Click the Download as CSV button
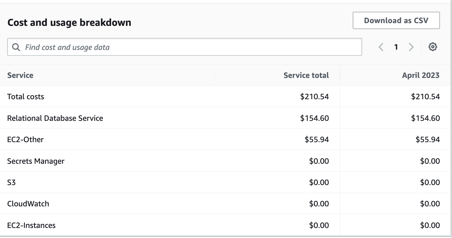452x238 pixels. (396, 20)
